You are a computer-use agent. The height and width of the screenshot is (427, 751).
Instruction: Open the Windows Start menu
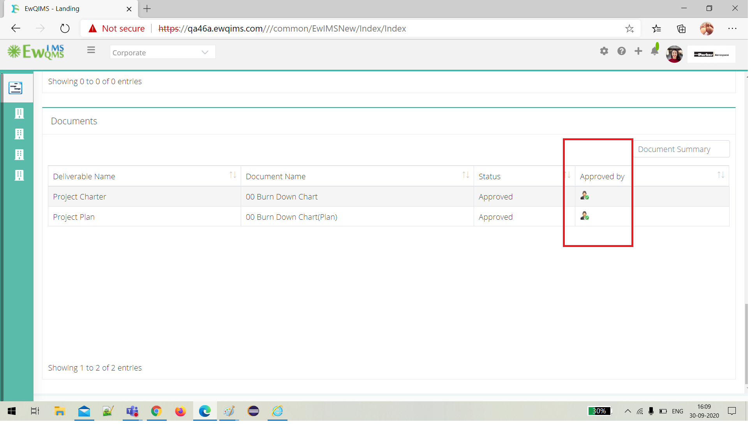pyautogui.click(x=12, y=411)
